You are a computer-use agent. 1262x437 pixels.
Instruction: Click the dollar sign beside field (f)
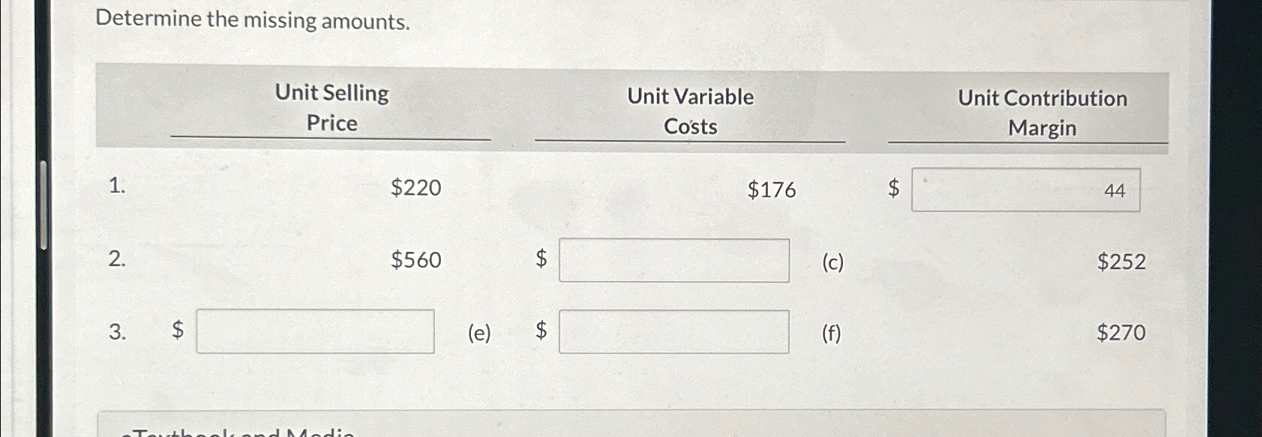[x=542, y=329]
